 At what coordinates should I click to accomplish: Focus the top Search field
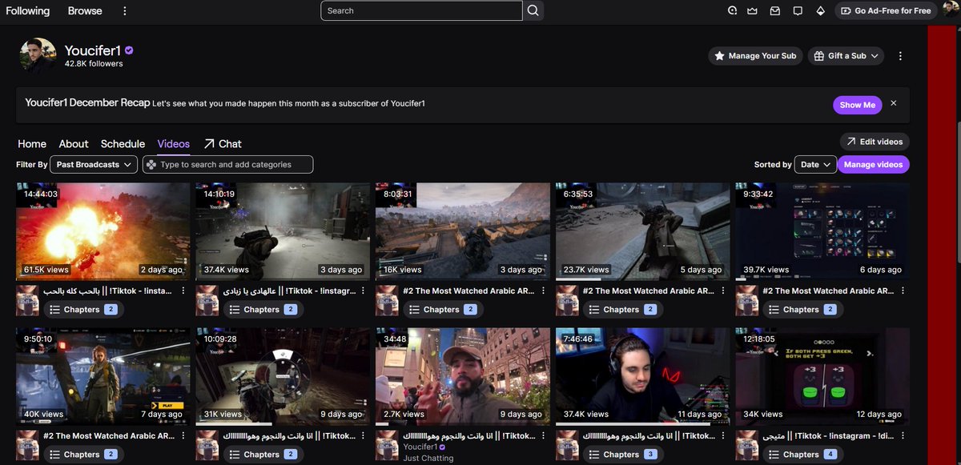pos(421,10)
